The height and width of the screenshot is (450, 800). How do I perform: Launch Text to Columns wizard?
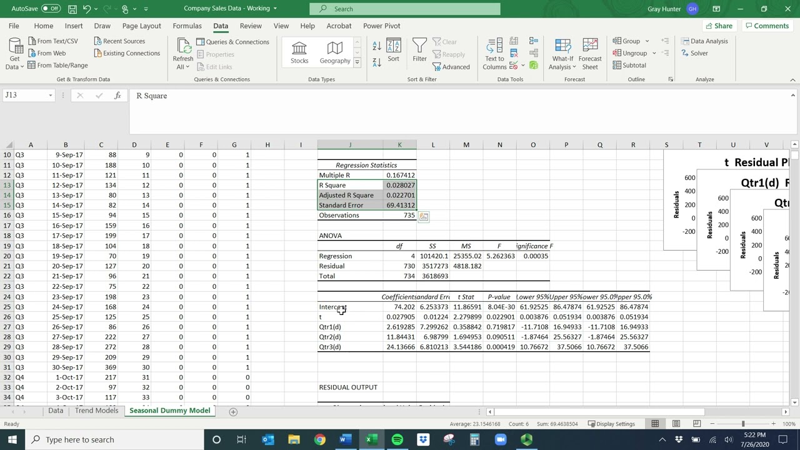pyautogui.click(x=494, y=54)
